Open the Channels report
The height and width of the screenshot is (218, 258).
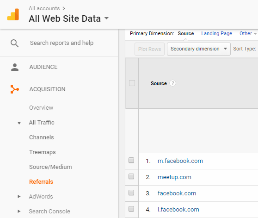[42, 137]
